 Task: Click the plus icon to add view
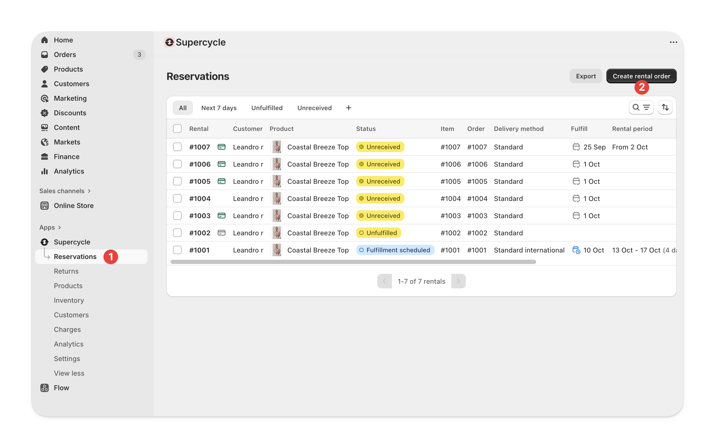coord(348,108)
